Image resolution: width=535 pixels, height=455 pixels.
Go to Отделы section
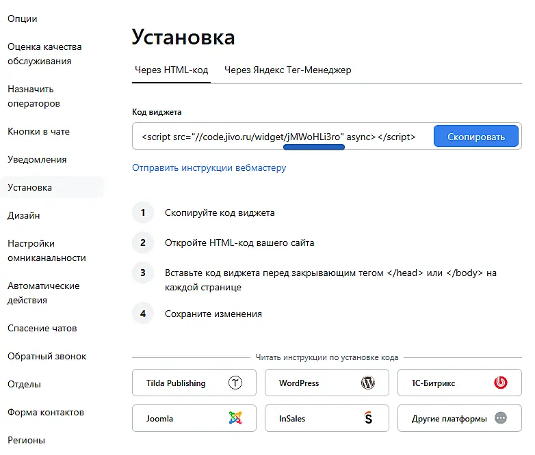click(x=24, y=385)
